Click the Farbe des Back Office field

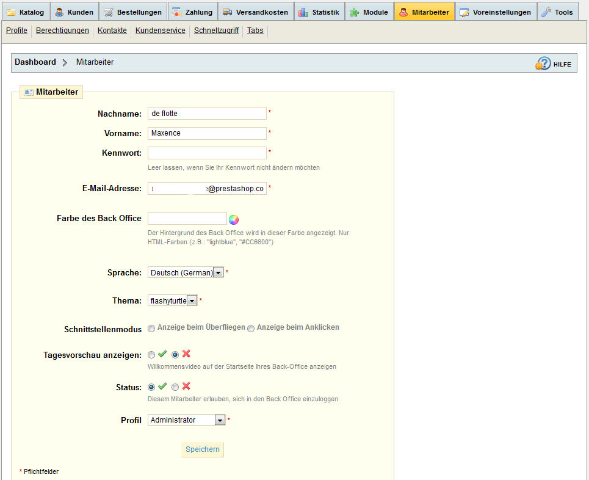point(187,219)
